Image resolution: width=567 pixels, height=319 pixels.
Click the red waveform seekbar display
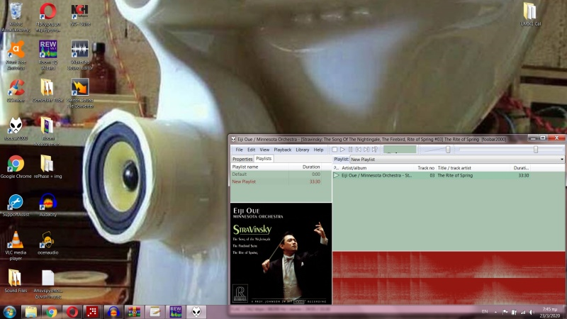pos(449,278)
